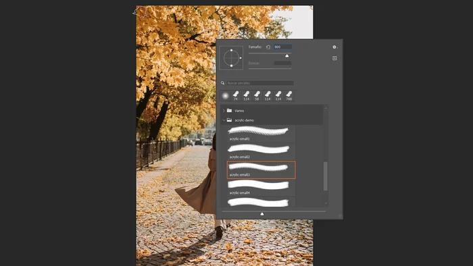The height and width of the screenshot is (266, 473).
Task: Click the Tamaño label
Action: pos(255,47)
